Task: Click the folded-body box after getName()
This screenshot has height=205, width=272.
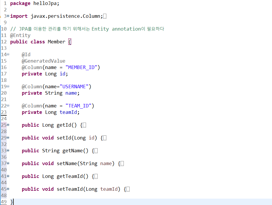Action: point(96,151)
